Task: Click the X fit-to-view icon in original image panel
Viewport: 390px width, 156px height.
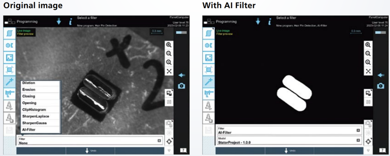Action: coord(169,71)
